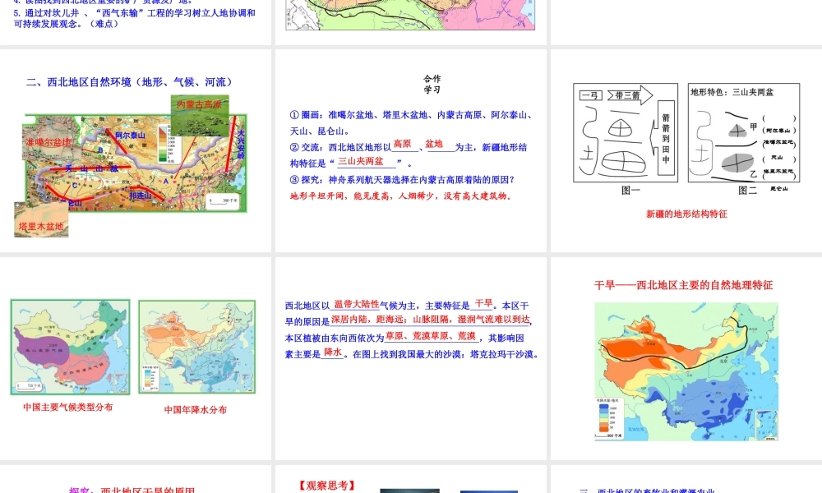The width and height of the screenshot is (822, 493).
Task: Click the 图一 diagram of the 疆 character
Action: (626, 132)
